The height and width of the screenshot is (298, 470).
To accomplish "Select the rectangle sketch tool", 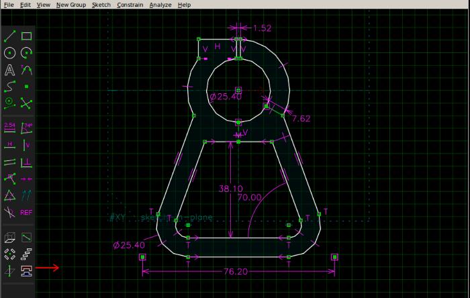I will 26,36.
